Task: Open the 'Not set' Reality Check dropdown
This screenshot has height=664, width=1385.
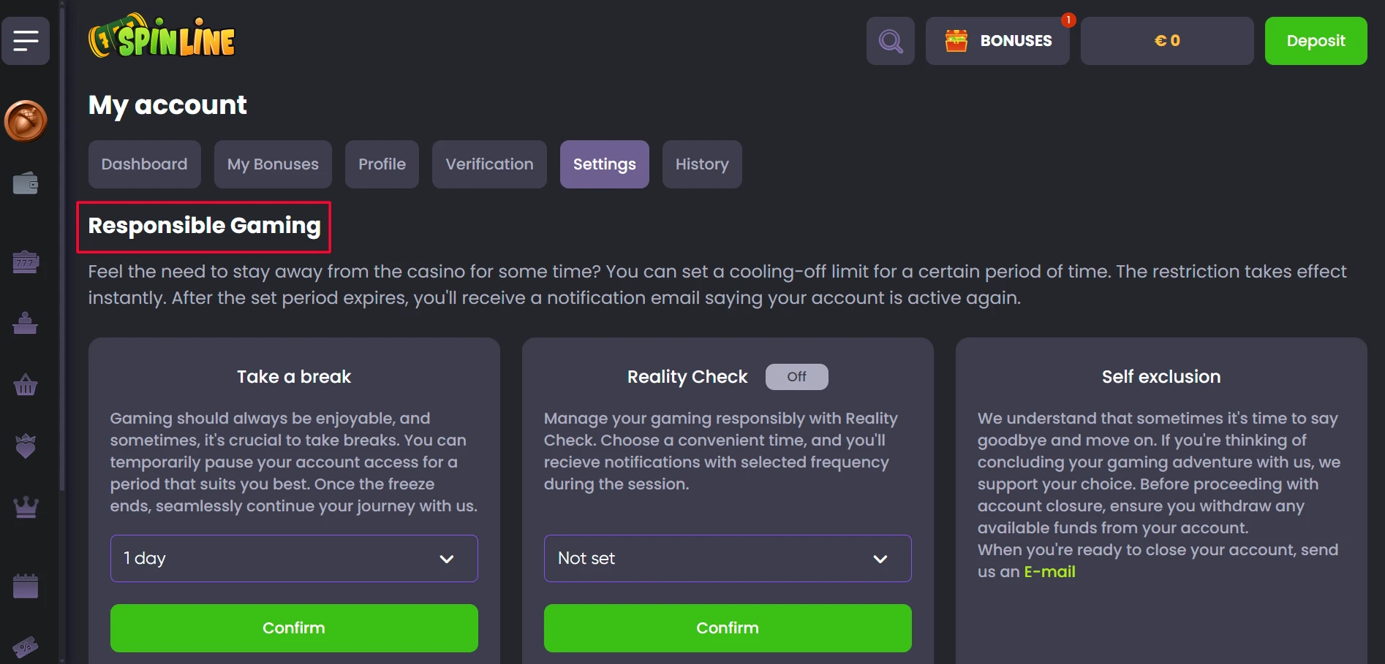Action: (728, 559)
